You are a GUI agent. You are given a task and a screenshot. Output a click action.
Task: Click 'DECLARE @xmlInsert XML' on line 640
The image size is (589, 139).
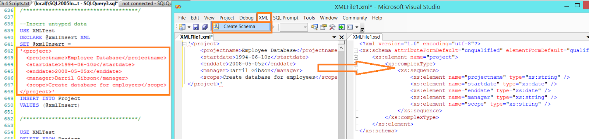tap(55, 38)
